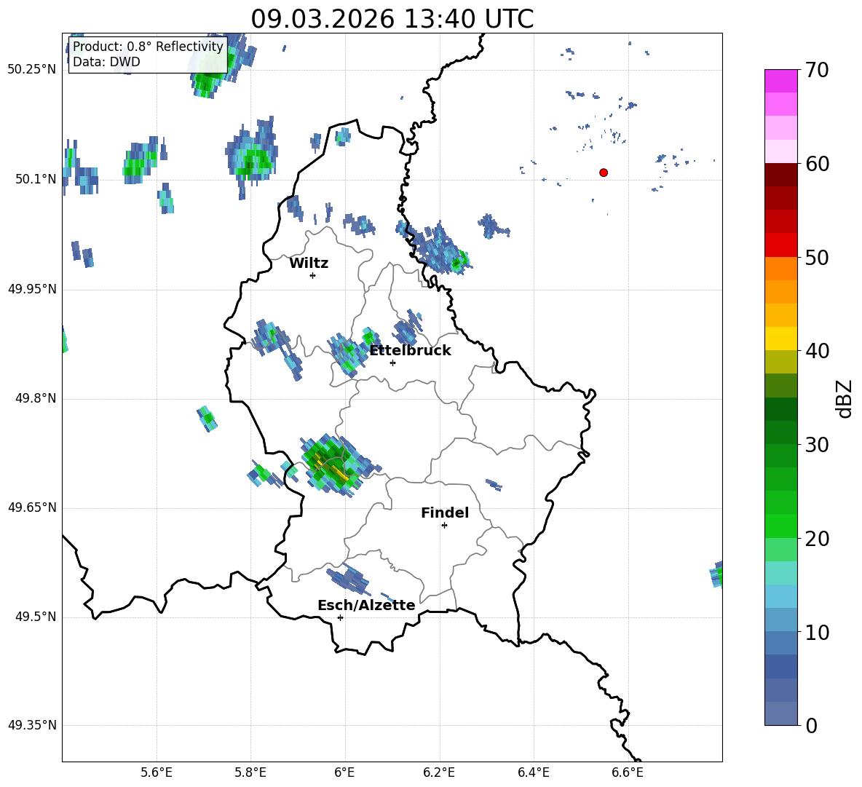This screenshot has width=862, height=787.
Task: Click the colorbar 30 tick label
Action: [817, 445]
